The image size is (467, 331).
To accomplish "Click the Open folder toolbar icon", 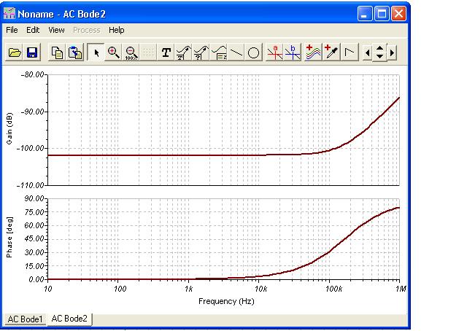I will click(x=15, y=52).
